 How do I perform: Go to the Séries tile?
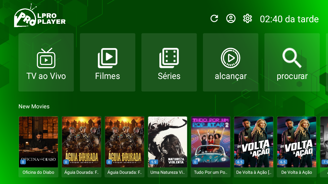pyautogui.click(x=169, y=62)
